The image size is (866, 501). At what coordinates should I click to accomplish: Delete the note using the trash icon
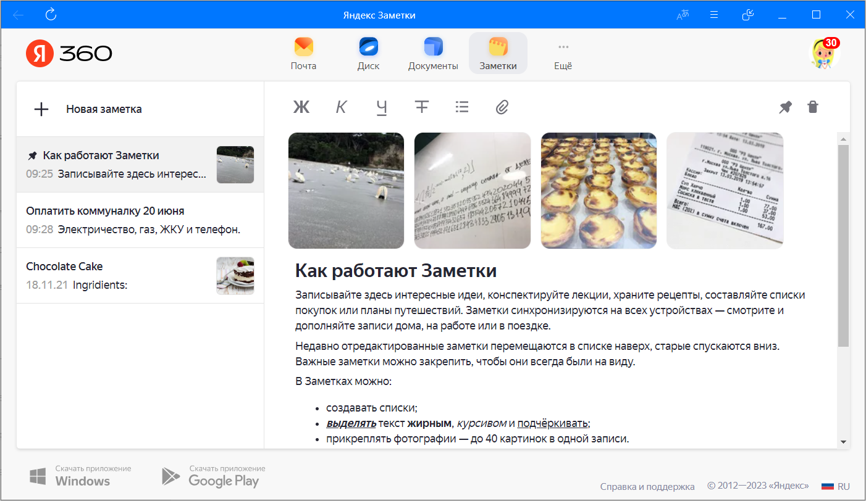(813, 107)
